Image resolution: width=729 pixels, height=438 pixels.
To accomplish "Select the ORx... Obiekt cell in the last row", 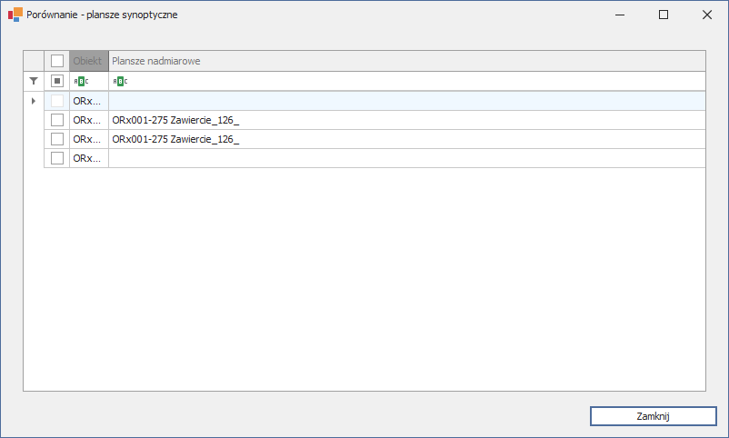I will click(89, 158).
